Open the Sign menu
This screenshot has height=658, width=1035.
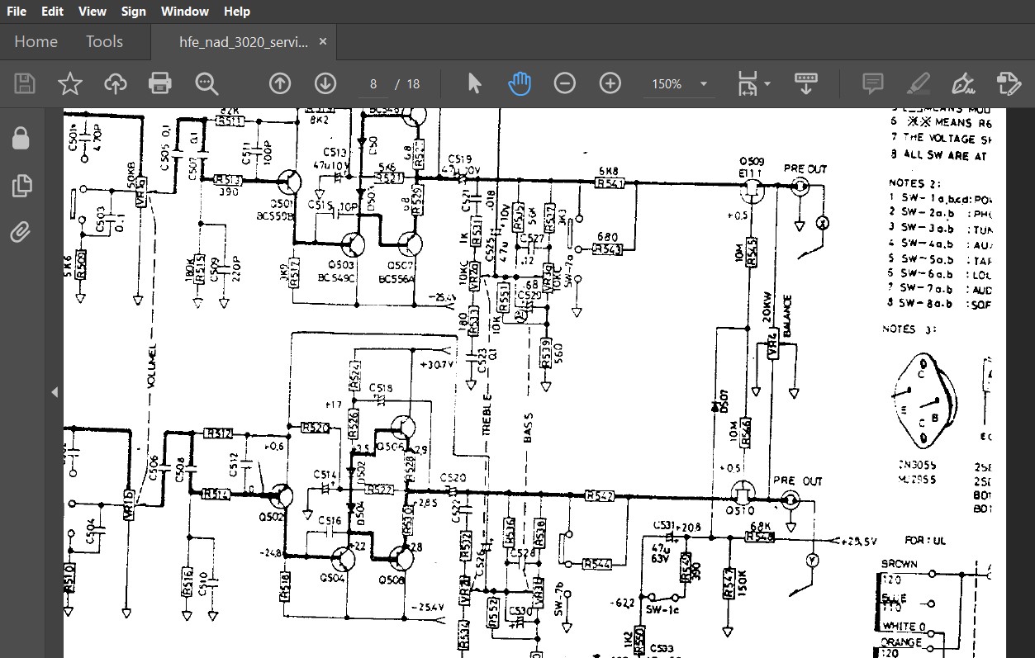(x=133, y=12)
